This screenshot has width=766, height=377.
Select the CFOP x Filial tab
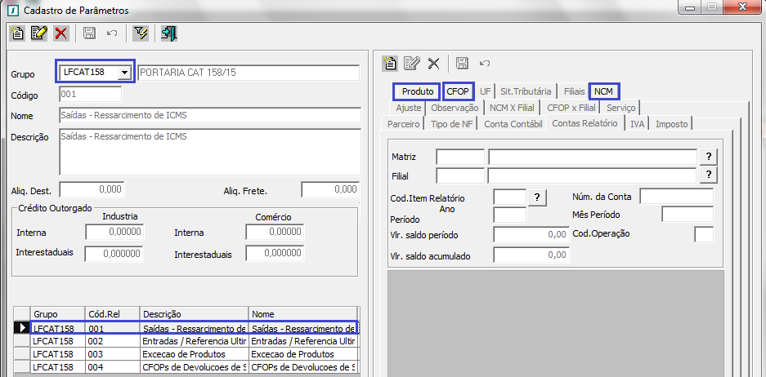(571, 108)
